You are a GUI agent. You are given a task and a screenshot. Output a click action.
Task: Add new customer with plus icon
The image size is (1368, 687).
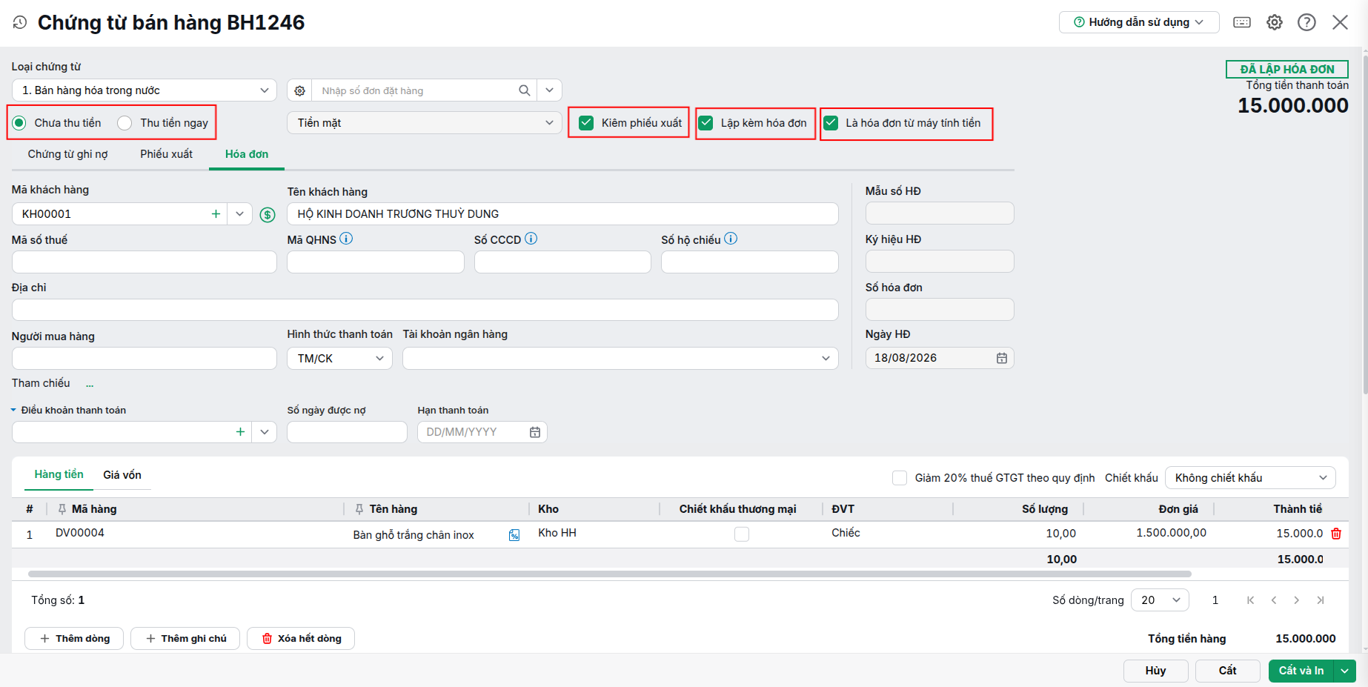click(216, 214)
